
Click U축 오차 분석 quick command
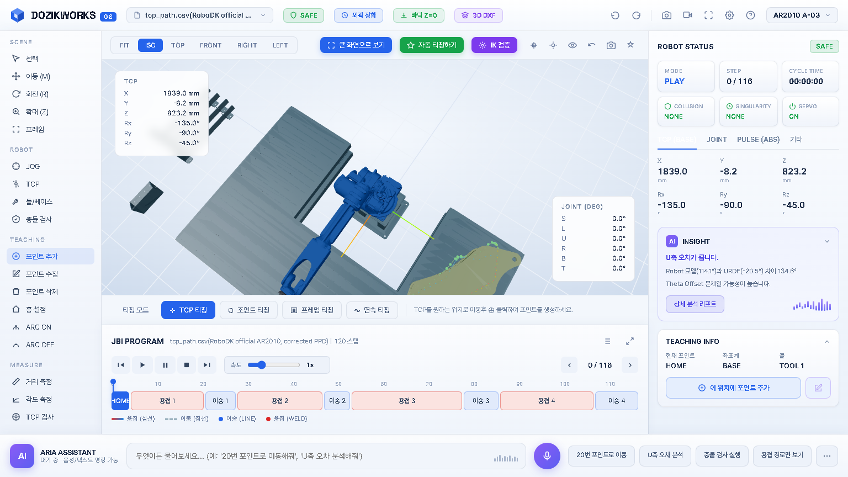(665, 455)
